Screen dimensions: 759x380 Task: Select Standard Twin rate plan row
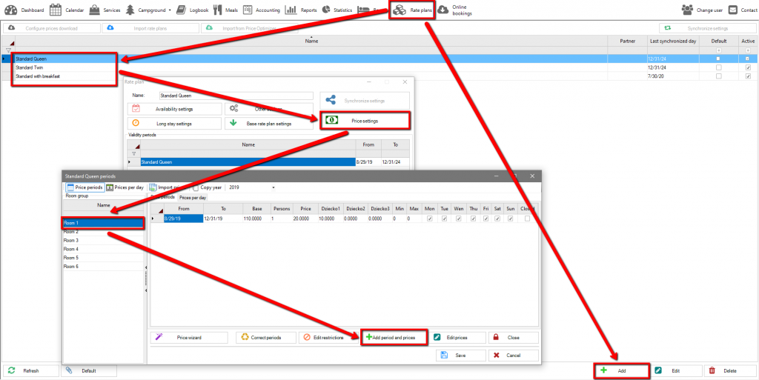point(311,67)
